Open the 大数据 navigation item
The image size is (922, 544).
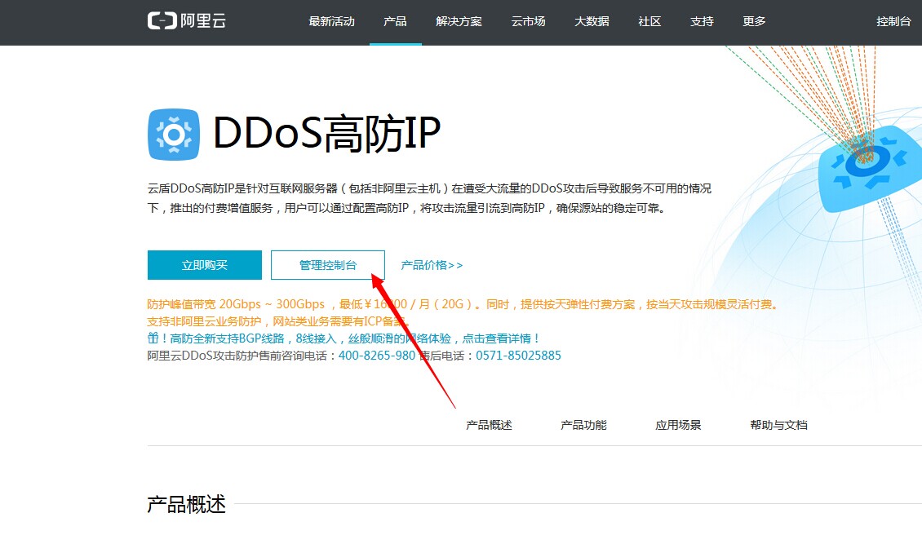[x=592, y=22]
